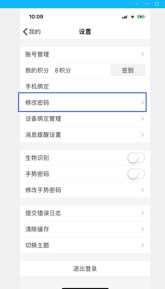Select the 修改手势密码 row
The height and width of the screenshot is (289, 165).
[x=85, y=190]
